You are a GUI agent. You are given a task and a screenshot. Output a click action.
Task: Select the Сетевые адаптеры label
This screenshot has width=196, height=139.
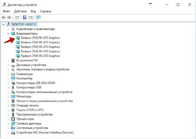29,123
